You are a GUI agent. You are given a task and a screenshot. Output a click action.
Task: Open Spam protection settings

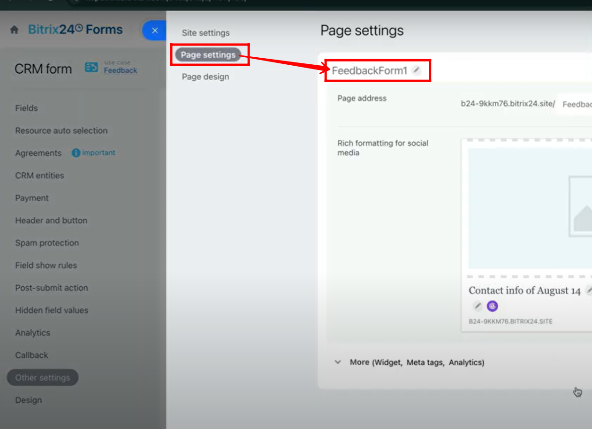pyautogui.click(x=47, y=243)
